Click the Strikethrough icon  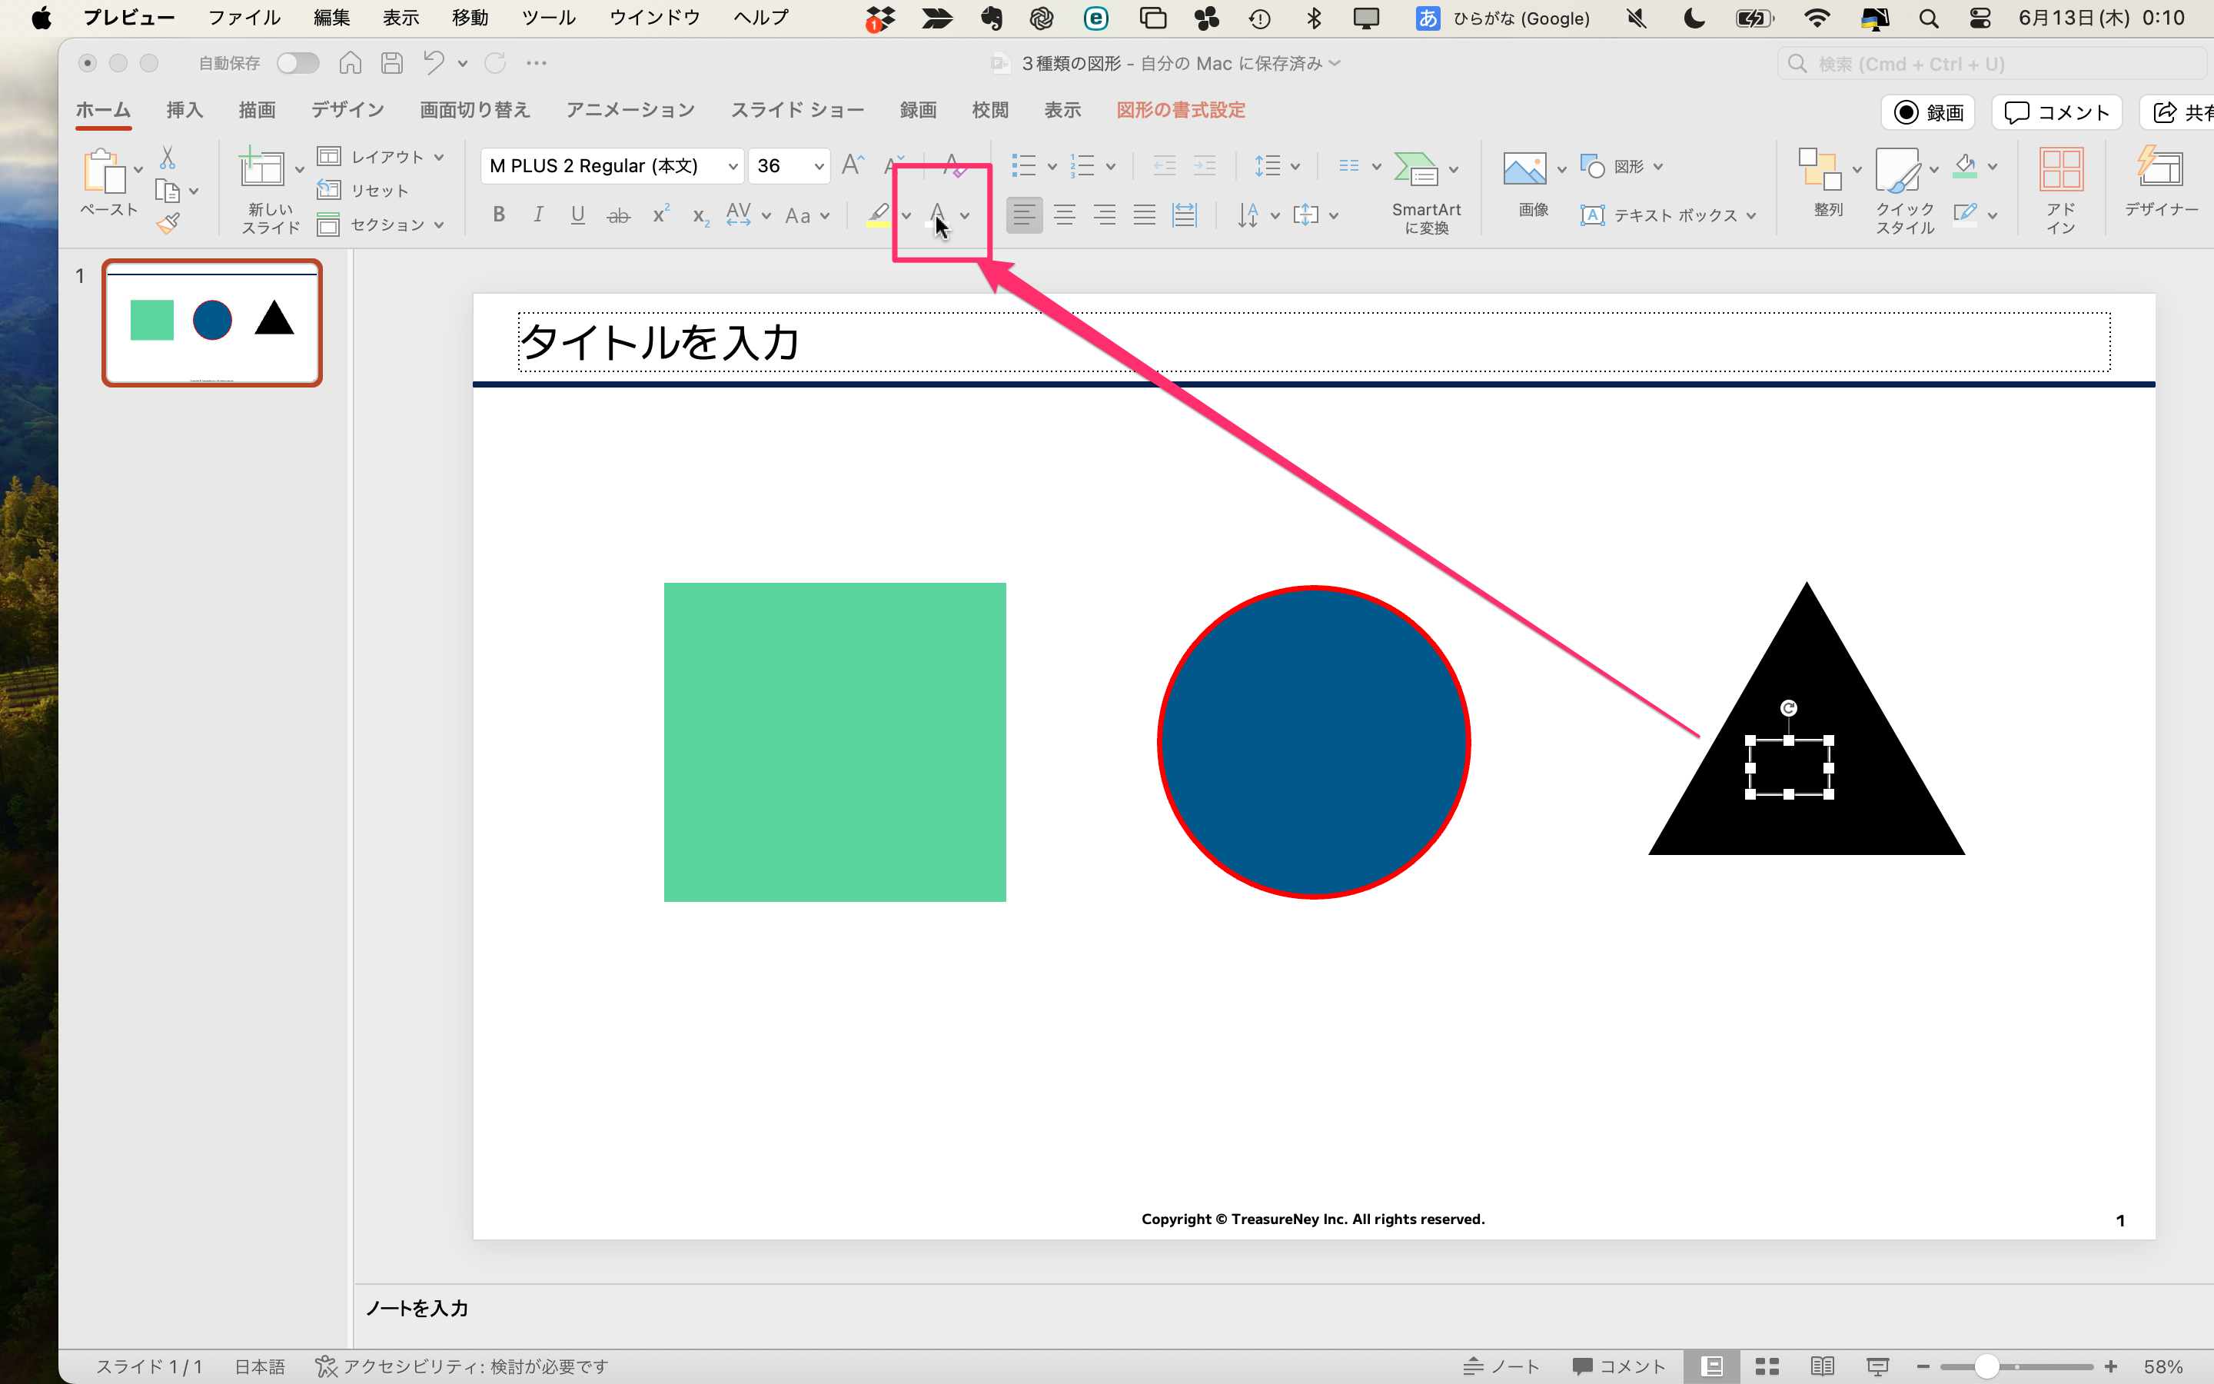pos(618,216)
